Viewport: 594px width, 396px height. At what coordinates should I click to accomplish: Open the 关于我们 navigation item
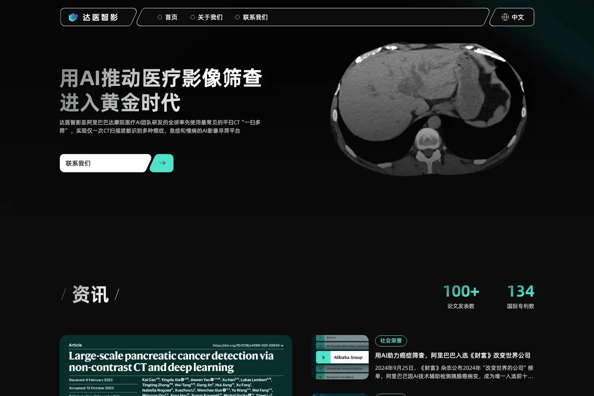coord(206,17)
